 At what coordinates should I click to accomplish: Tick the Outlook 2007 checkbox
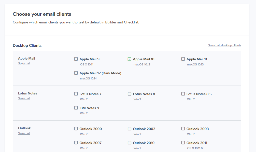(76, 143)
